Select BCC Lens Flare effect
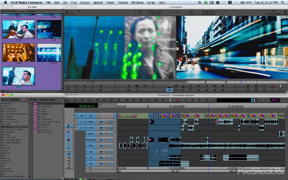Screen dimensions: 288x180 [44, 119]
